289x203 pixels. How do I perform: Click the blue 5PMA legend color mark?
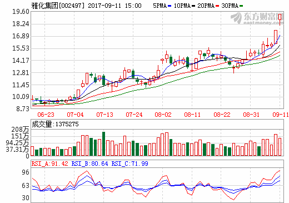tap(170, 6)
